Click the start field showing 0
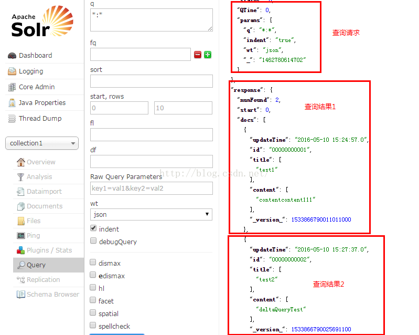Image resolution: width=419 pixels, height=335 pixels. [x=119, y=108]
